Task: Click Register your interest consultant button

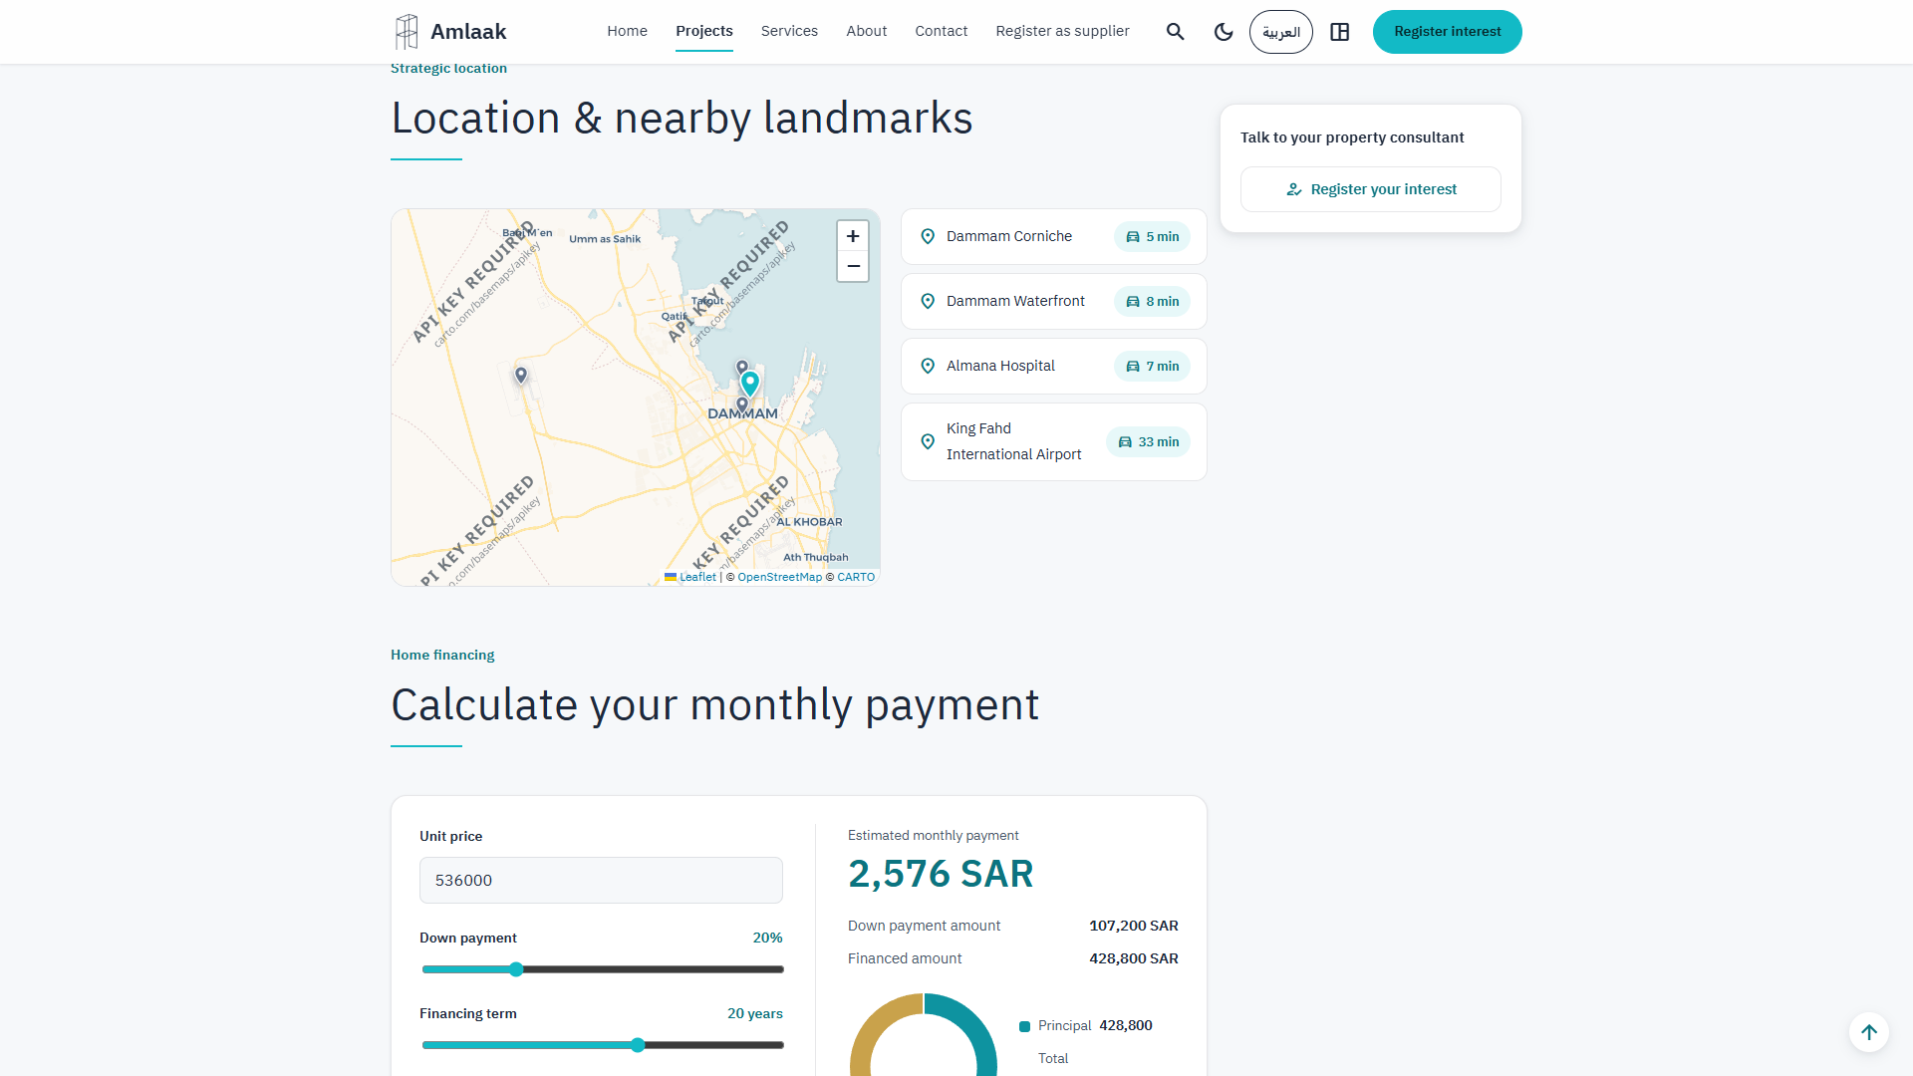Action: tap(1371, 189)
